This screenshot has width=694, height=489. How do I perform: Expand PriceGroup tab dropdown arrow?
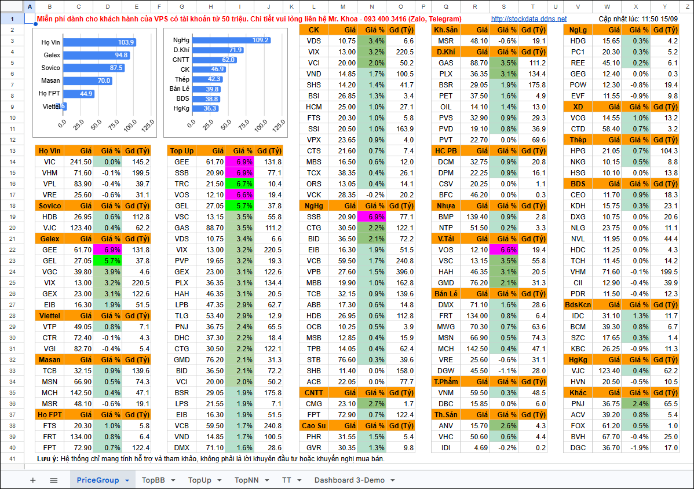coord(127,480)
